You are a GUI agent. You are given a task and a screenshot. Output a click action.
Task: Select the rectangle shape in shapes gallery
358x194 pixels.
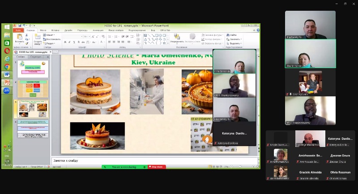pyautogui.click(x=157, y=35)
